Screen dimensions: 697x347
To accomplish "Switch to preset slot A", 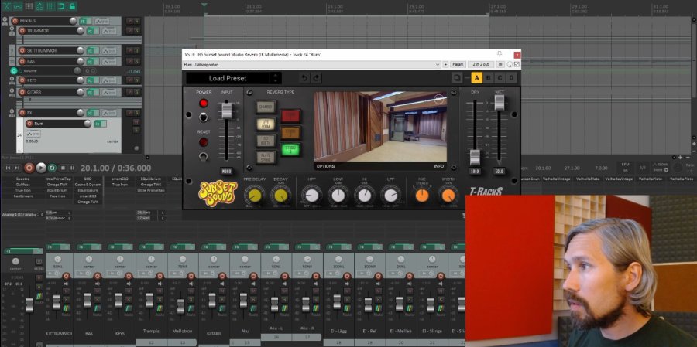I will click(x=476, y=78).
